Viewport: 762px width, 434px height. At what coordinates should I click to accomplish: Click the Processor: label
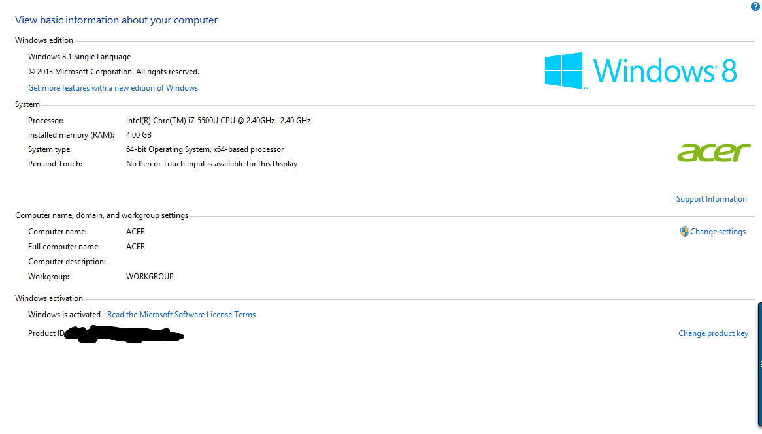(46, 120)
